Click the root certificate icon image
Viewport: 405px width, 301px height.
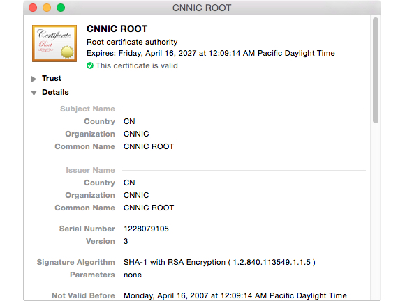pyautogui.click(x=54, y=43)
